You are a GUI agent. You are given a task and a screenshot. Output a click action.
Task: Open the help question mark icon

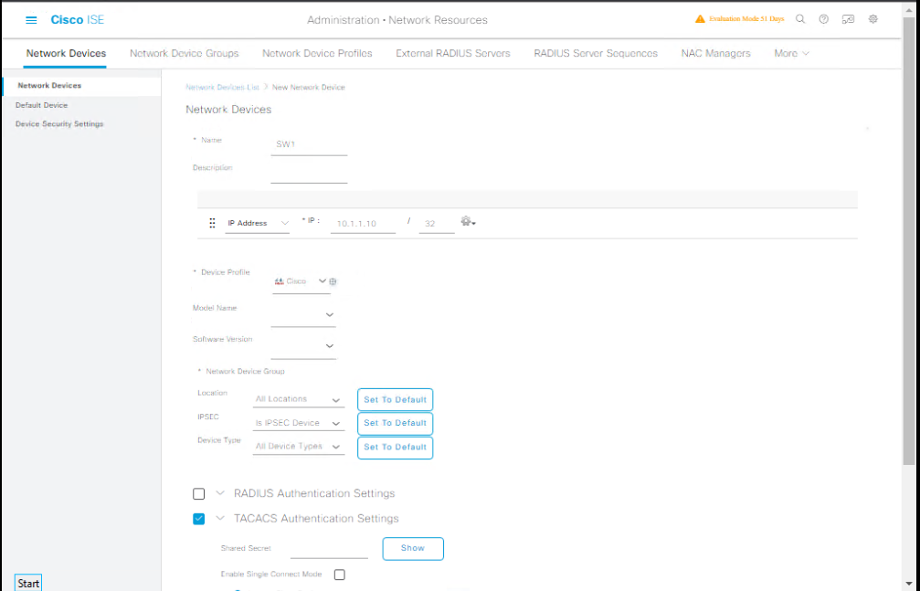[x=824, y=19]
